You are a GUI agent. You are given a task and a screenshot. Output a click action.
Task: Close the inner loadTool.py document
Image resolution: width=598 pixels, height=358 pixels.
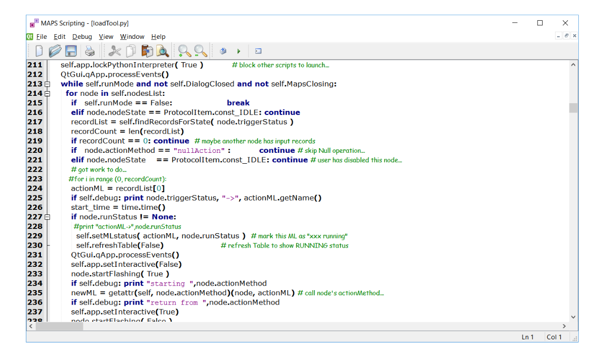click(574, 36)
